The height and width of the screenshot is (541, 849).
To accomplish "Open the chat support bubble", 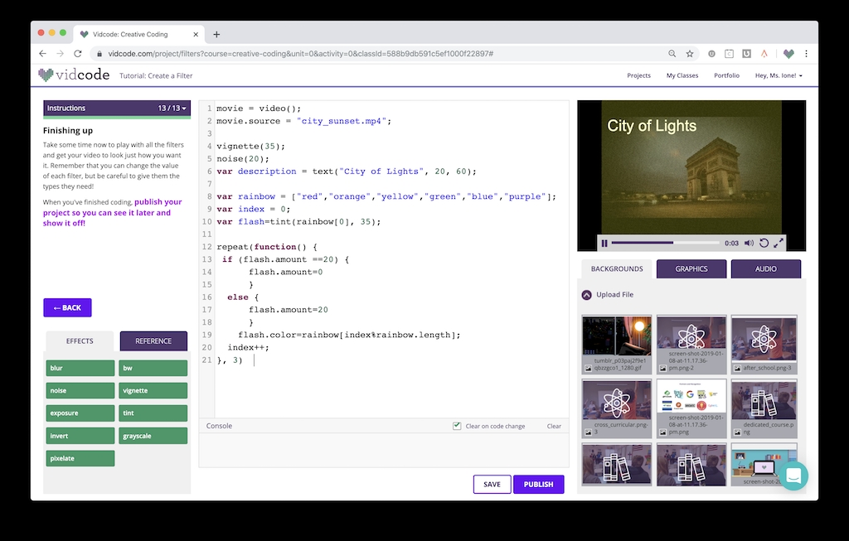I will [x=793, y=476].
